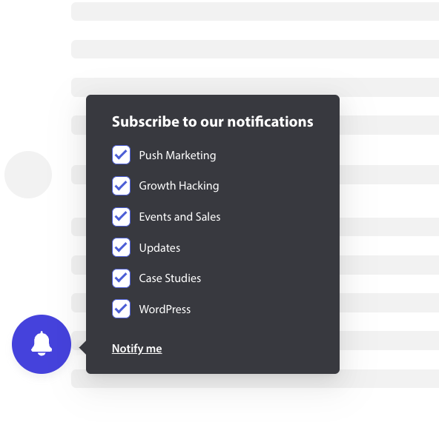The height and width of the screenshot is (422, 439).
Task: Click the Growth Hacking label text
Action: coord(179,186)
